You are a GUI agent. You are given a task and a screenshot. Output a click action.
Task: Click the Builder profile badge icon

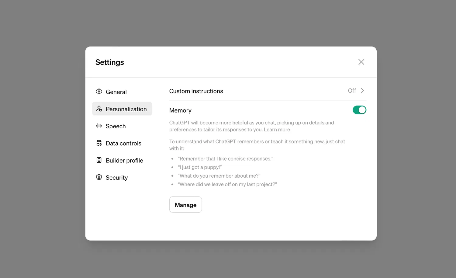pos(99,160)
